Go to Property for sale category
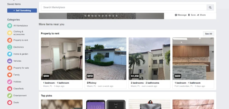 (x=21, y=68)
